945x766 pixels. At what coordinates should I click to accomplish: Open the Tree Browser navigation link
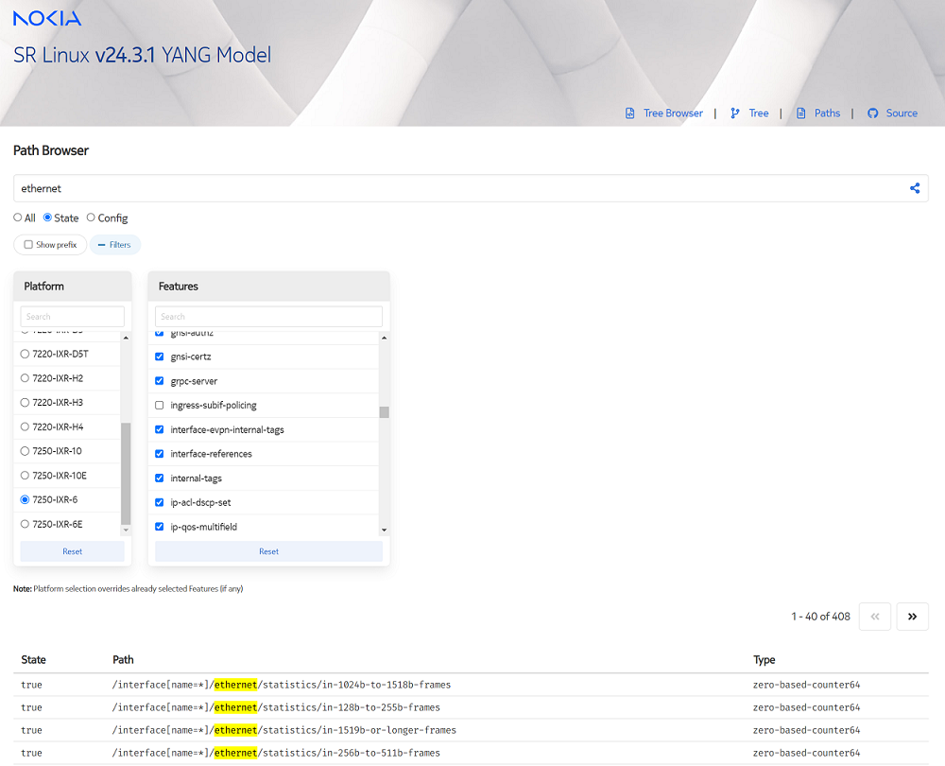point(673,113)
